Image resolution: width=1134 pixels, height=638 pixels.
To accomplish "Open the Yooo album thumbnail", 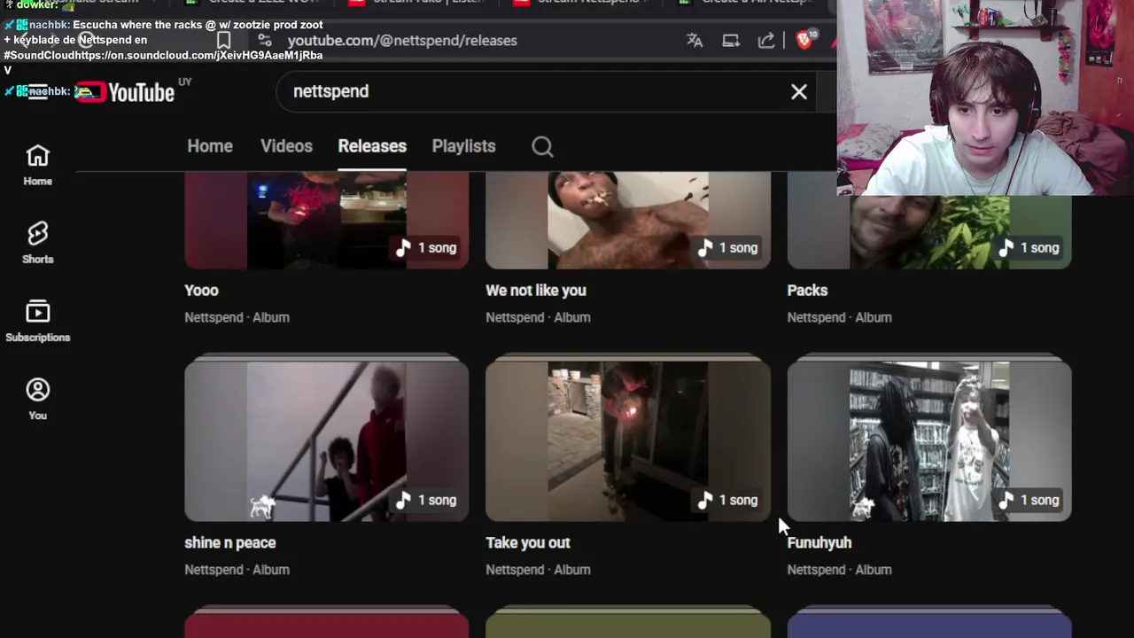I will point(327,221).
